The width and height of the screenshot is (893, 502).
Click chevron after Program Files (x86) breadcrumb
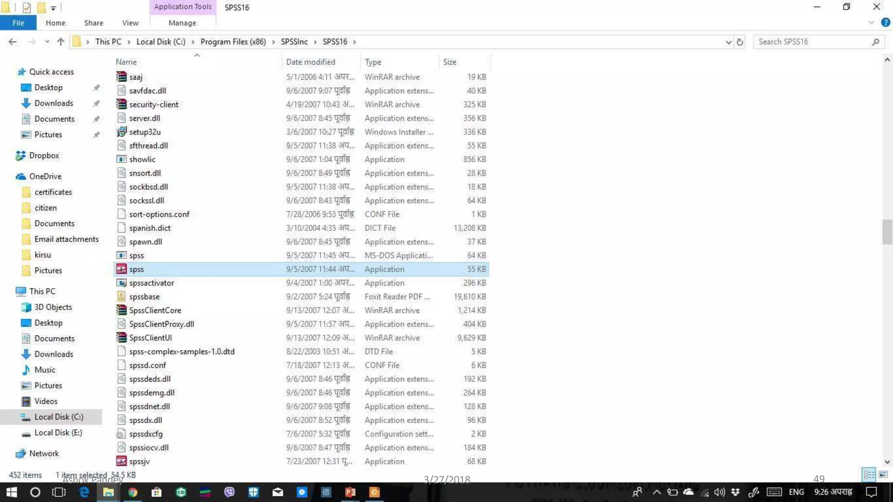click(273, 42)
